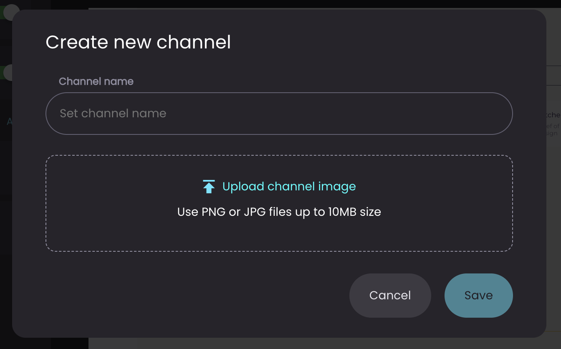Focus the Set channel name input field
The height and width of the screenshot is (349, 561).
[x=279, y=114]
